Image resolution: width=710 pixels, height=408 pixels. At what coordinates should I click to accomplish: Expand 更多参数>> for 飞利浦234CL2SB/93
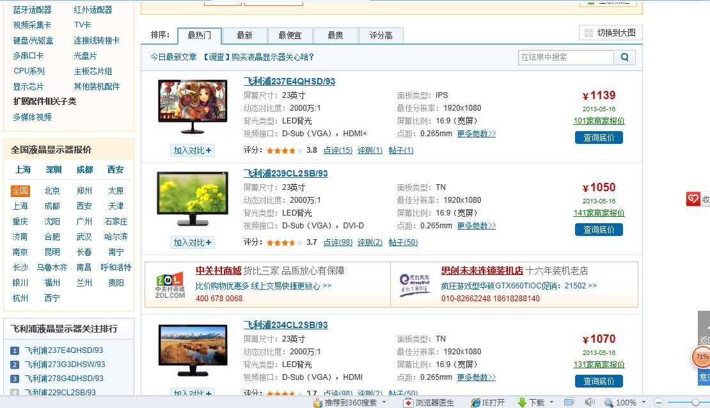tap(477, 377)
